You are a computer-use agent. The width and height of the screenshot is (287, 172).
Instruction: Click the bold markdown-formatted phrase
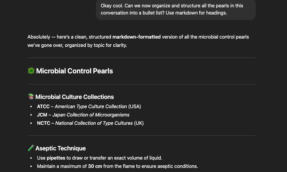(x=136, y=37)
